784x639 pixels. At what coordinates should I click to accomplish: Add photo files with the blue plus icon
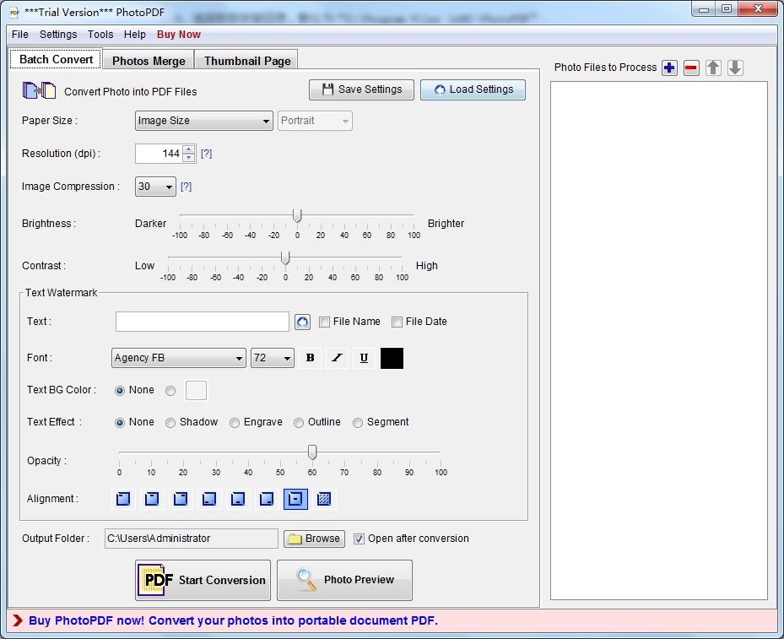669,68
